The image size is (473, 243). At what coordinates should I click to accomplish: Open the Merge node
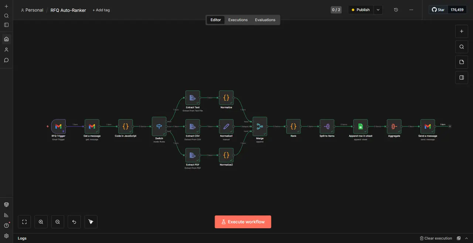(260, 126)
